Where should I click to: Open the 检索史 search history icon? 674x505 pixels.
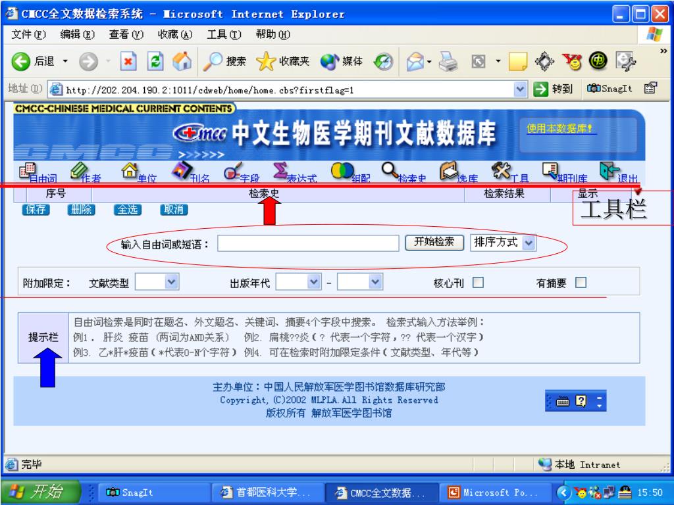403,173
